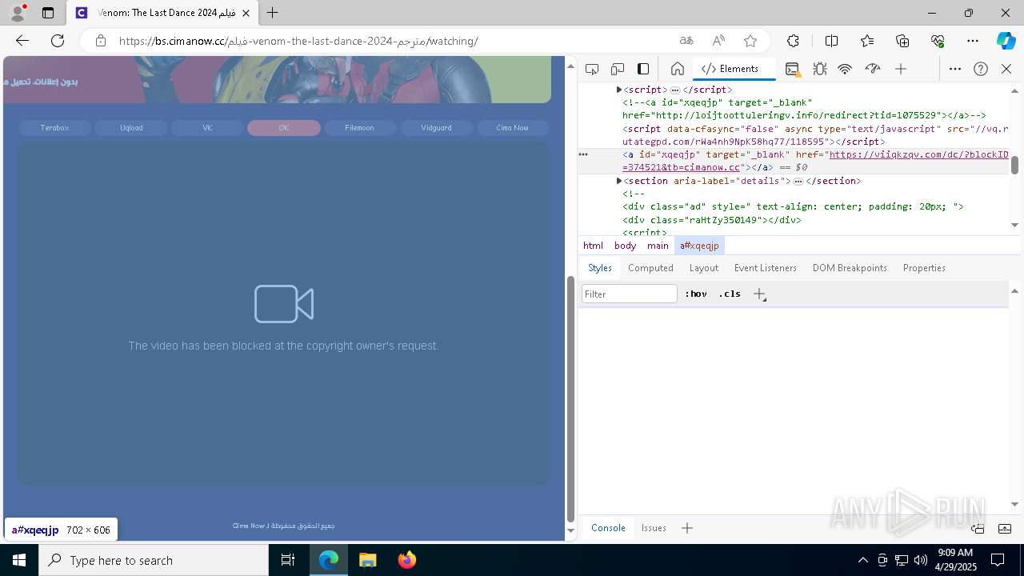This screenshot has width=1024, height=576.
Task: Open Edge Settings and more menu
Action: point(973,41)
